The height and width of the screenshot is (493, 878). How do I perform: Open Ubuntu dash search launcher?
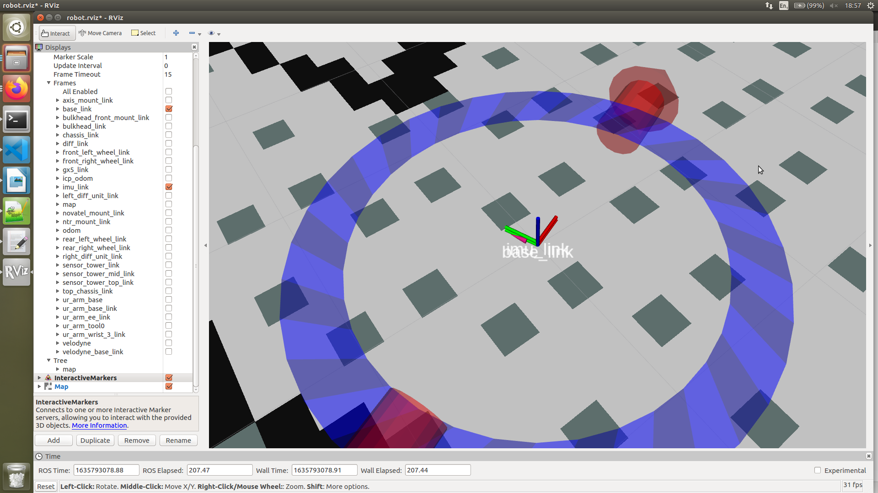tap(16, 27)
